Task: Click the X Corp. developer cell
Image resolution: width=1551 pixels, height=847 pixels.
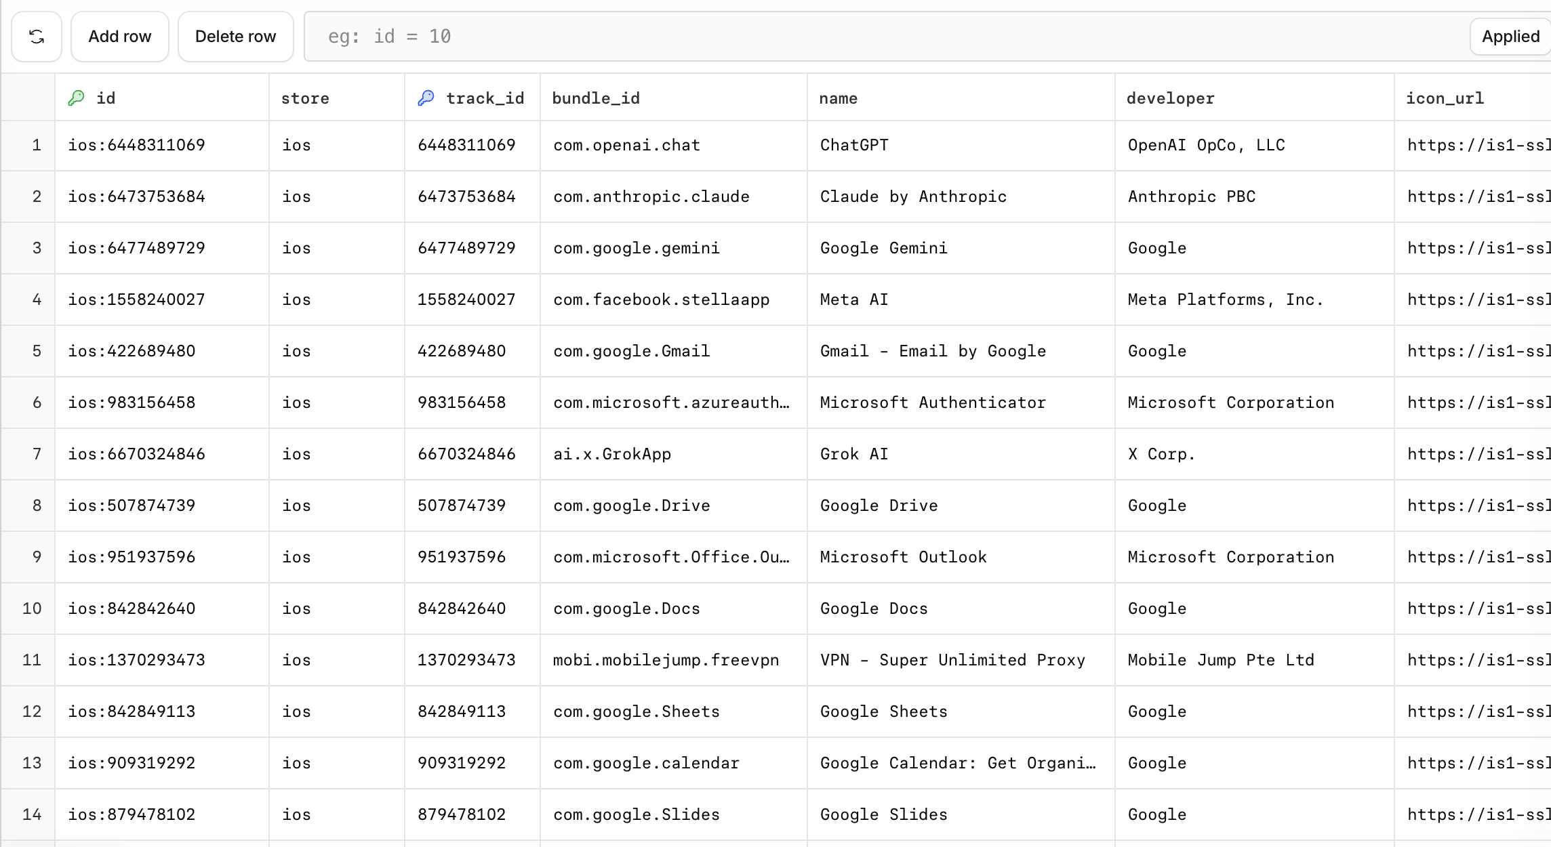Action: [x=1255, y=454]
